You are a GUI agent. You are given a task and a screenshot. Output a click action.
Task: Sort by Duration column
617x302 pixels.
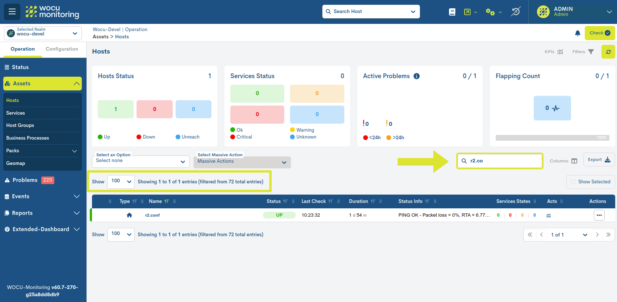click(373, 201)
